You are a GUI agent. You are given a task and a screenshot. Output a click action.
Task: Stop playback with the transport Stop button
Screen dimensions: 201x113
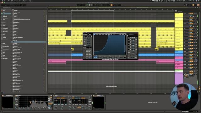click(x=89, y=5)
